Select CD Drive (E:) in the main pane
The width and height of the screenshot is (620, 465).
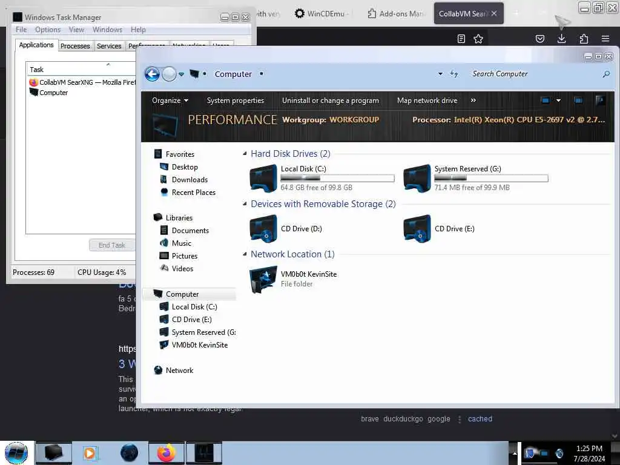pyautogui.click(x=417, y=228)
